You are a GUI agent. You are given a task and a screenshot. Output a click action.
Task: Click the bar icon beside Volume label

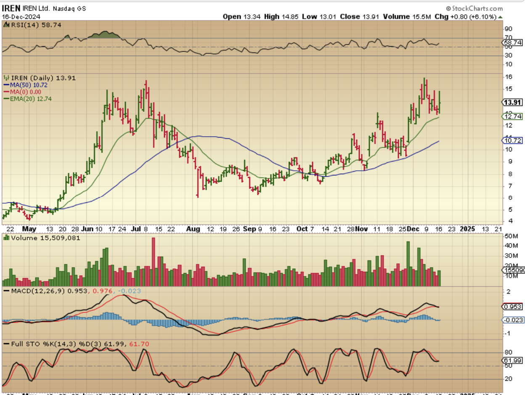coord(6,238)
